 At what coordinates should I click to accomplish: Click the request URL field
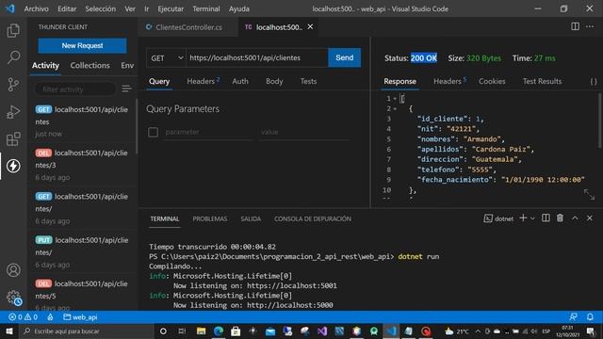click(x=257, y=58)
